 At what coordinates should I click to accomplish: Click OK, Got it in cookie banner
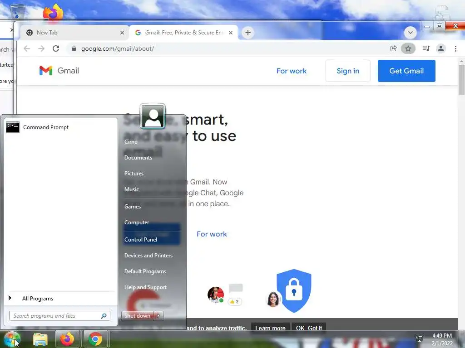[x=309, y=327]
